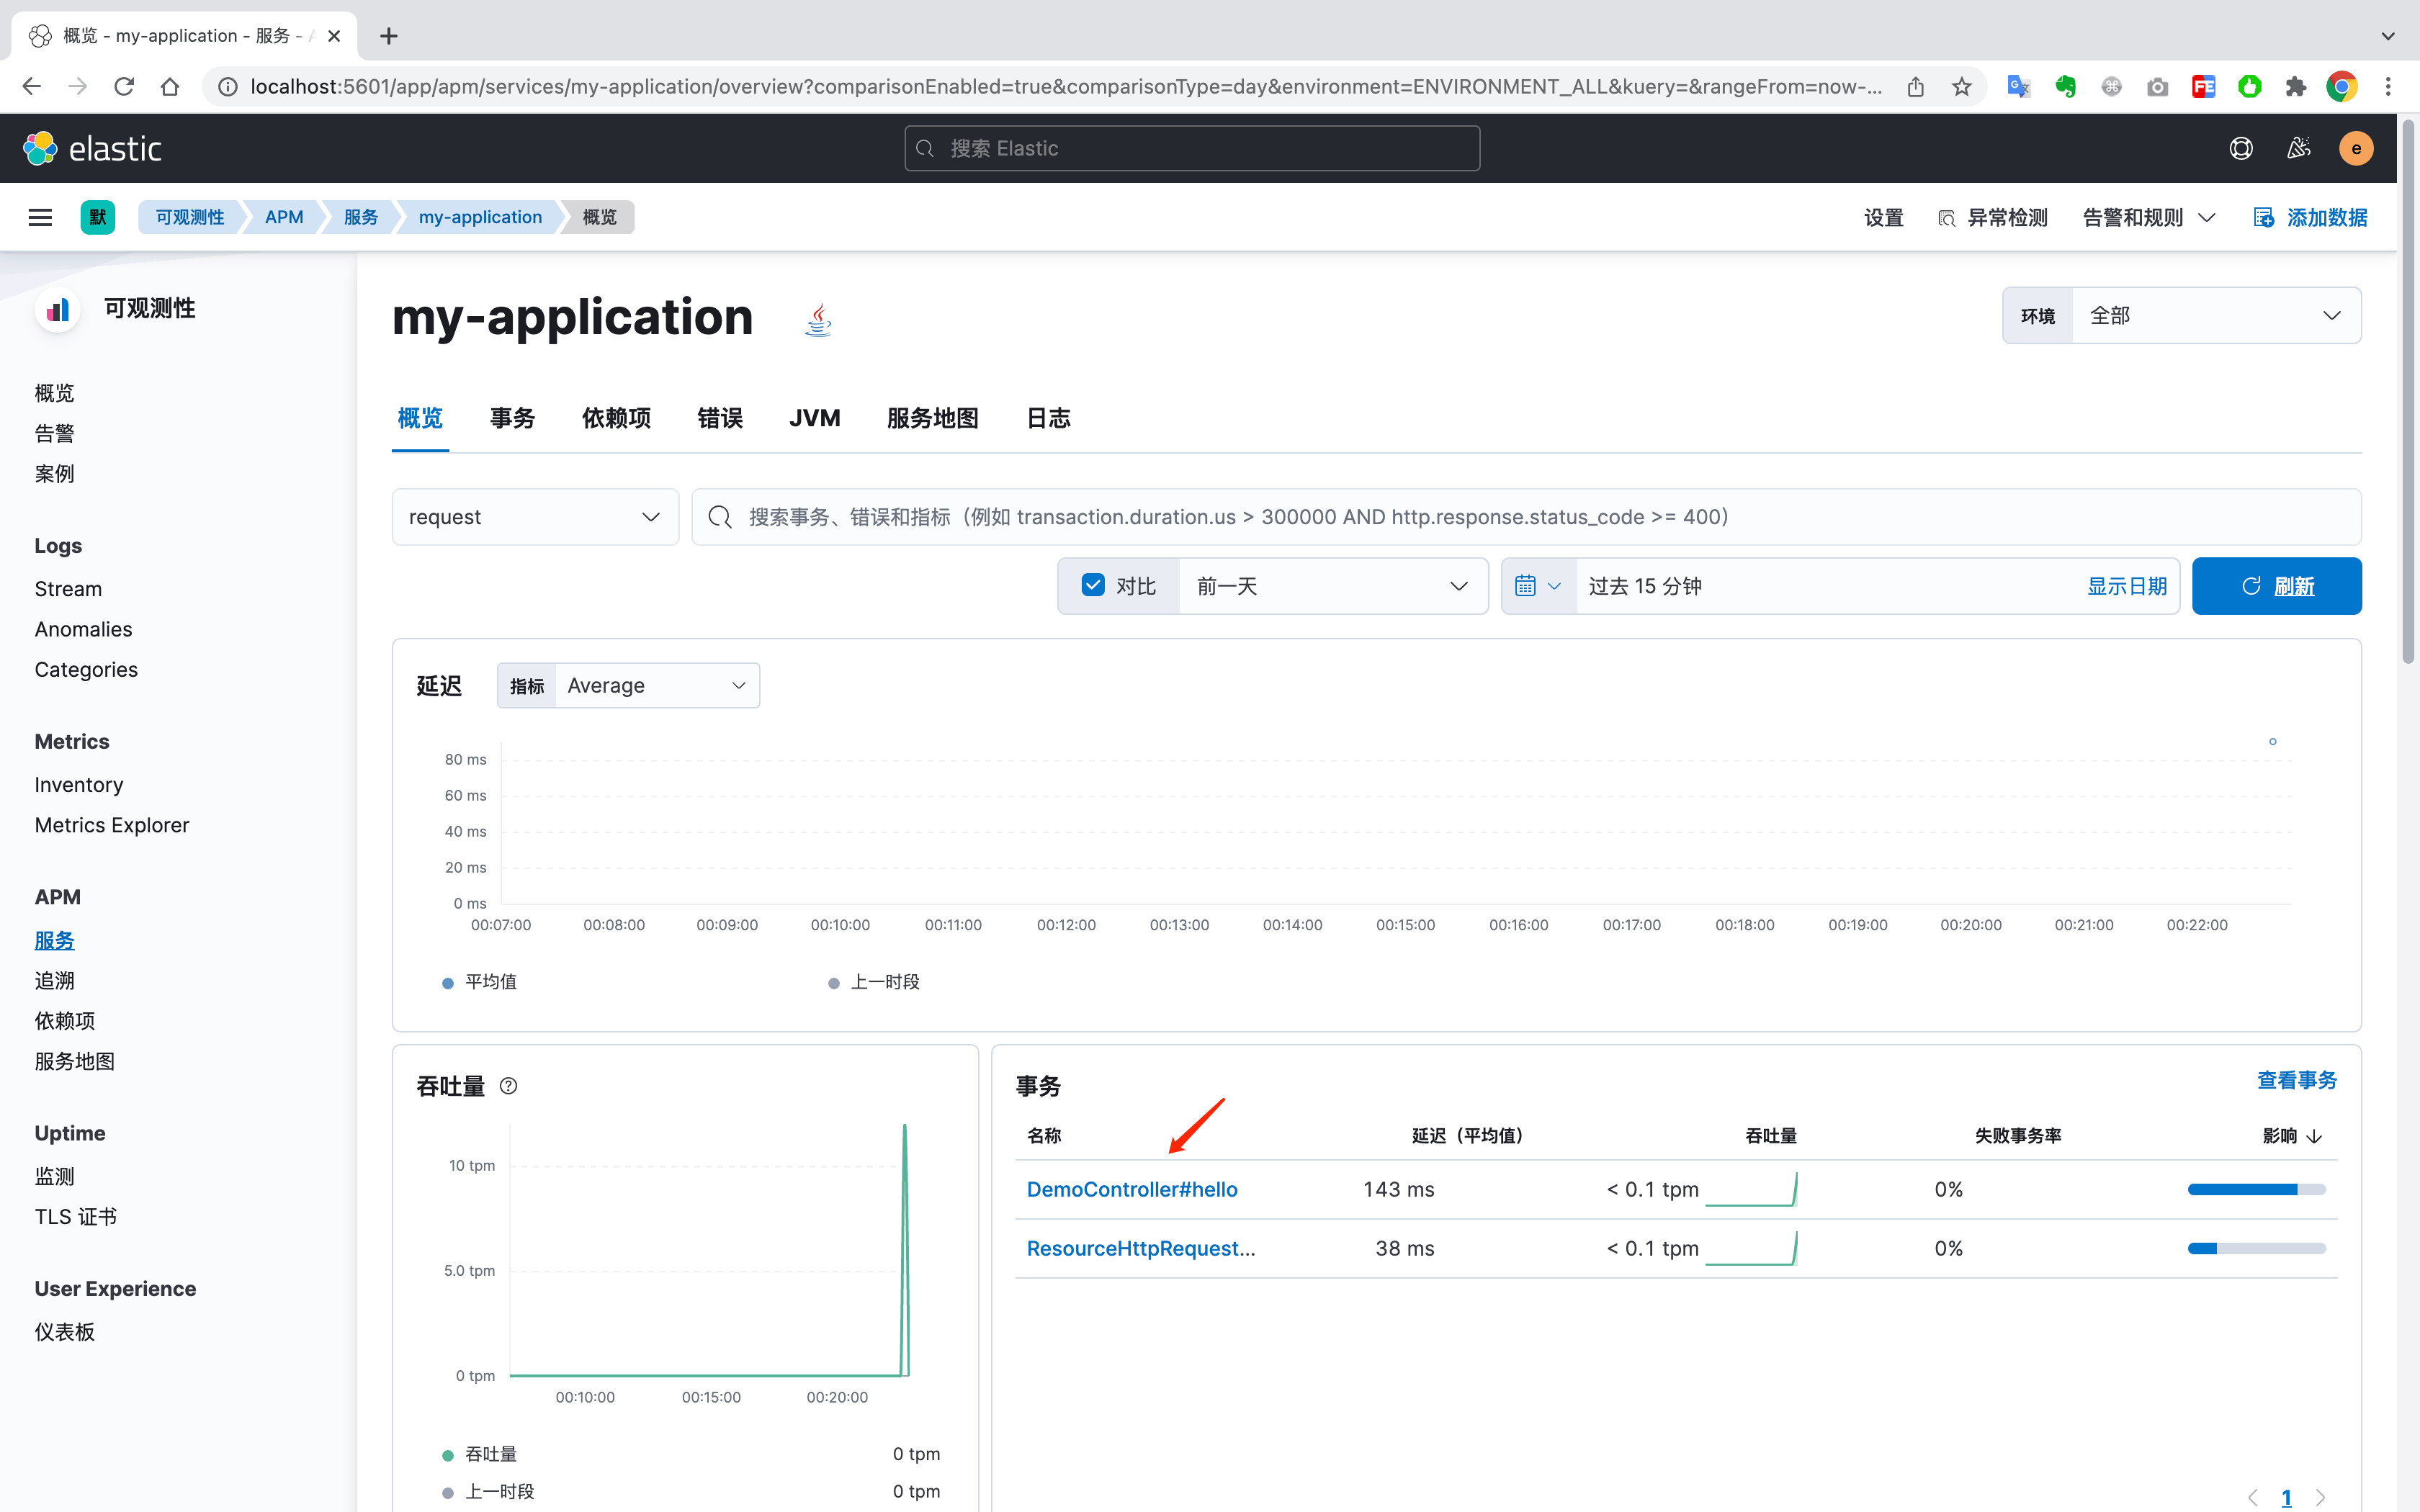This screenshot has width=2420, height=1512.
Task: Open the Google Translate extension
Action: [2018, 87]
